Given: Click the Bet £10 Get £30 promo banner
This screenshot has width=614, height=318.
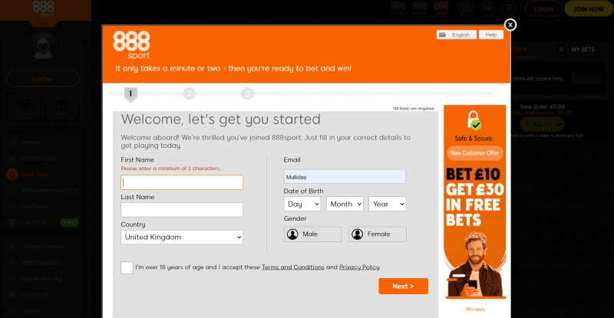Looking at the screenshot, I should tap(474, 203).
